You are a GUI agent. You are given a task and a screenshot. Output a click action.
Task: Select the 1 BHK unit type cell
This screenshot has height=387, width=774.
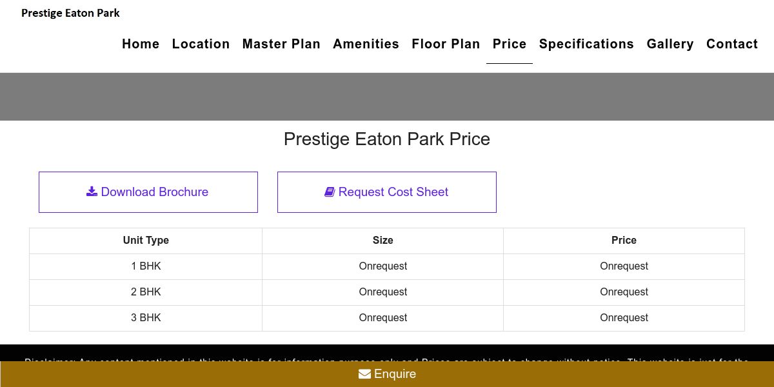[x=146, y=266]
